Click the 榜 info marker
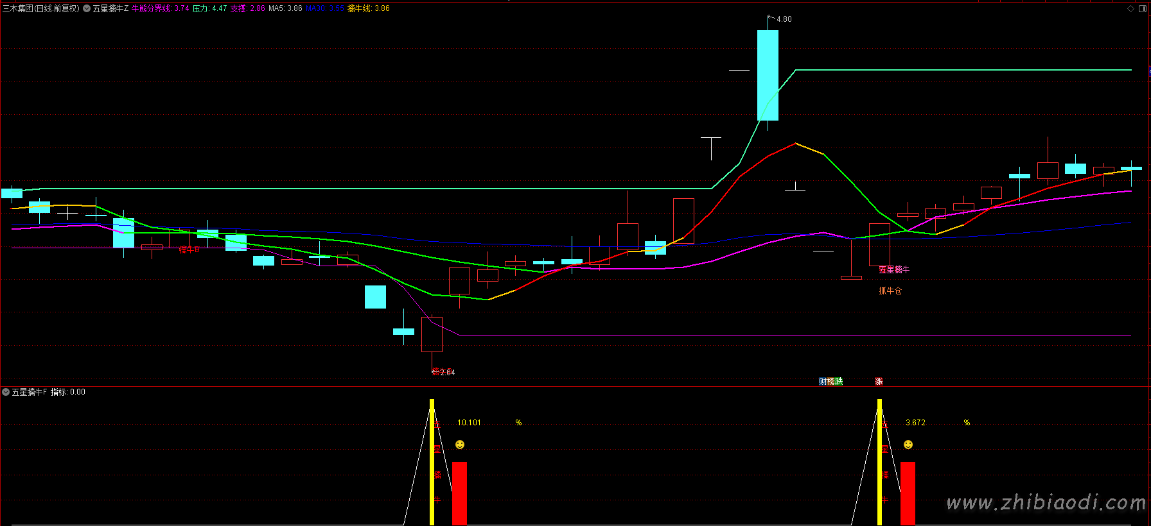The width and height of the screenshot is (1151, 526). point(830,382)
